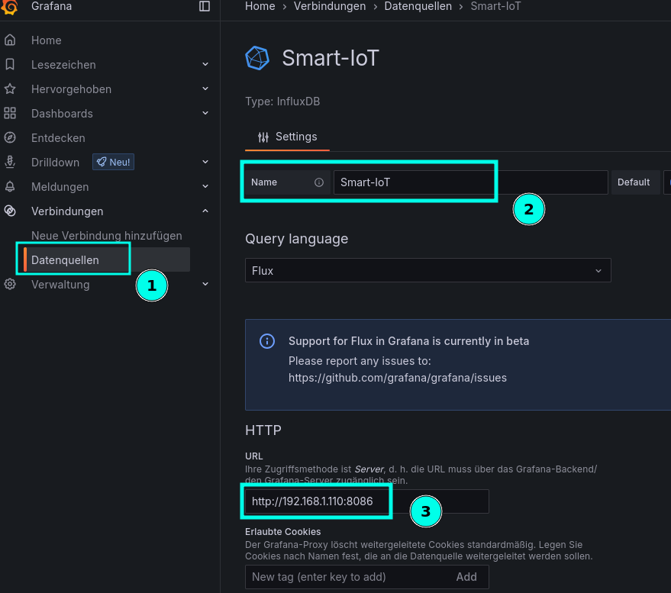Click the Grafana logo icon
Image resolution: width=671 pixels, height=593 pixels.
(9, 6)
